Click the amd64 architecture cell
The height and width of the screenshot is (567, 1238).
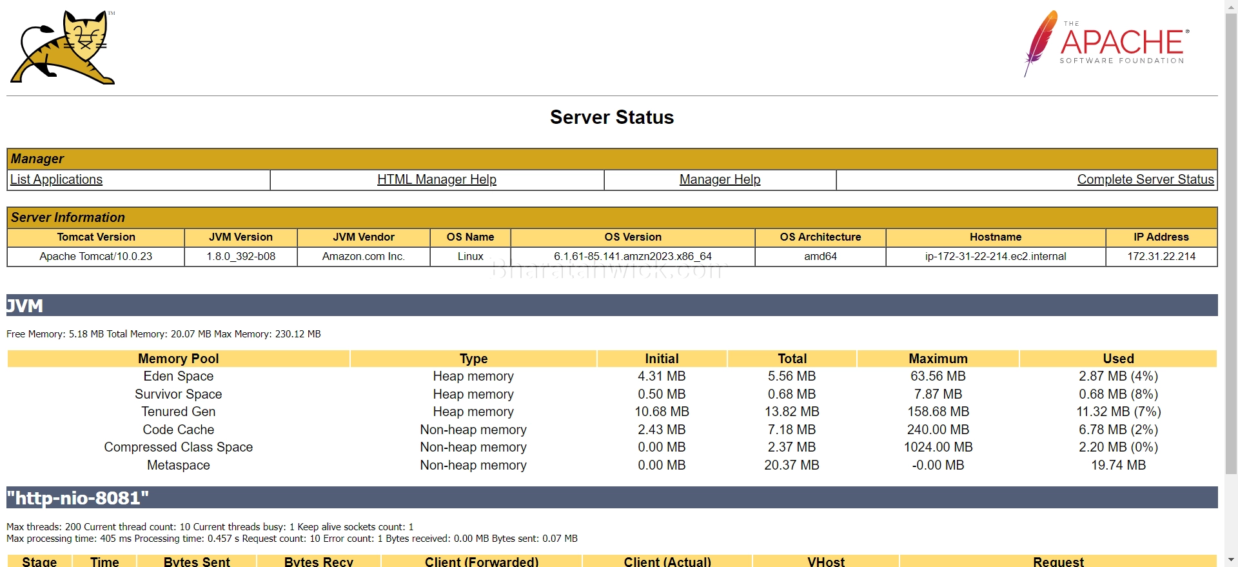820,256
